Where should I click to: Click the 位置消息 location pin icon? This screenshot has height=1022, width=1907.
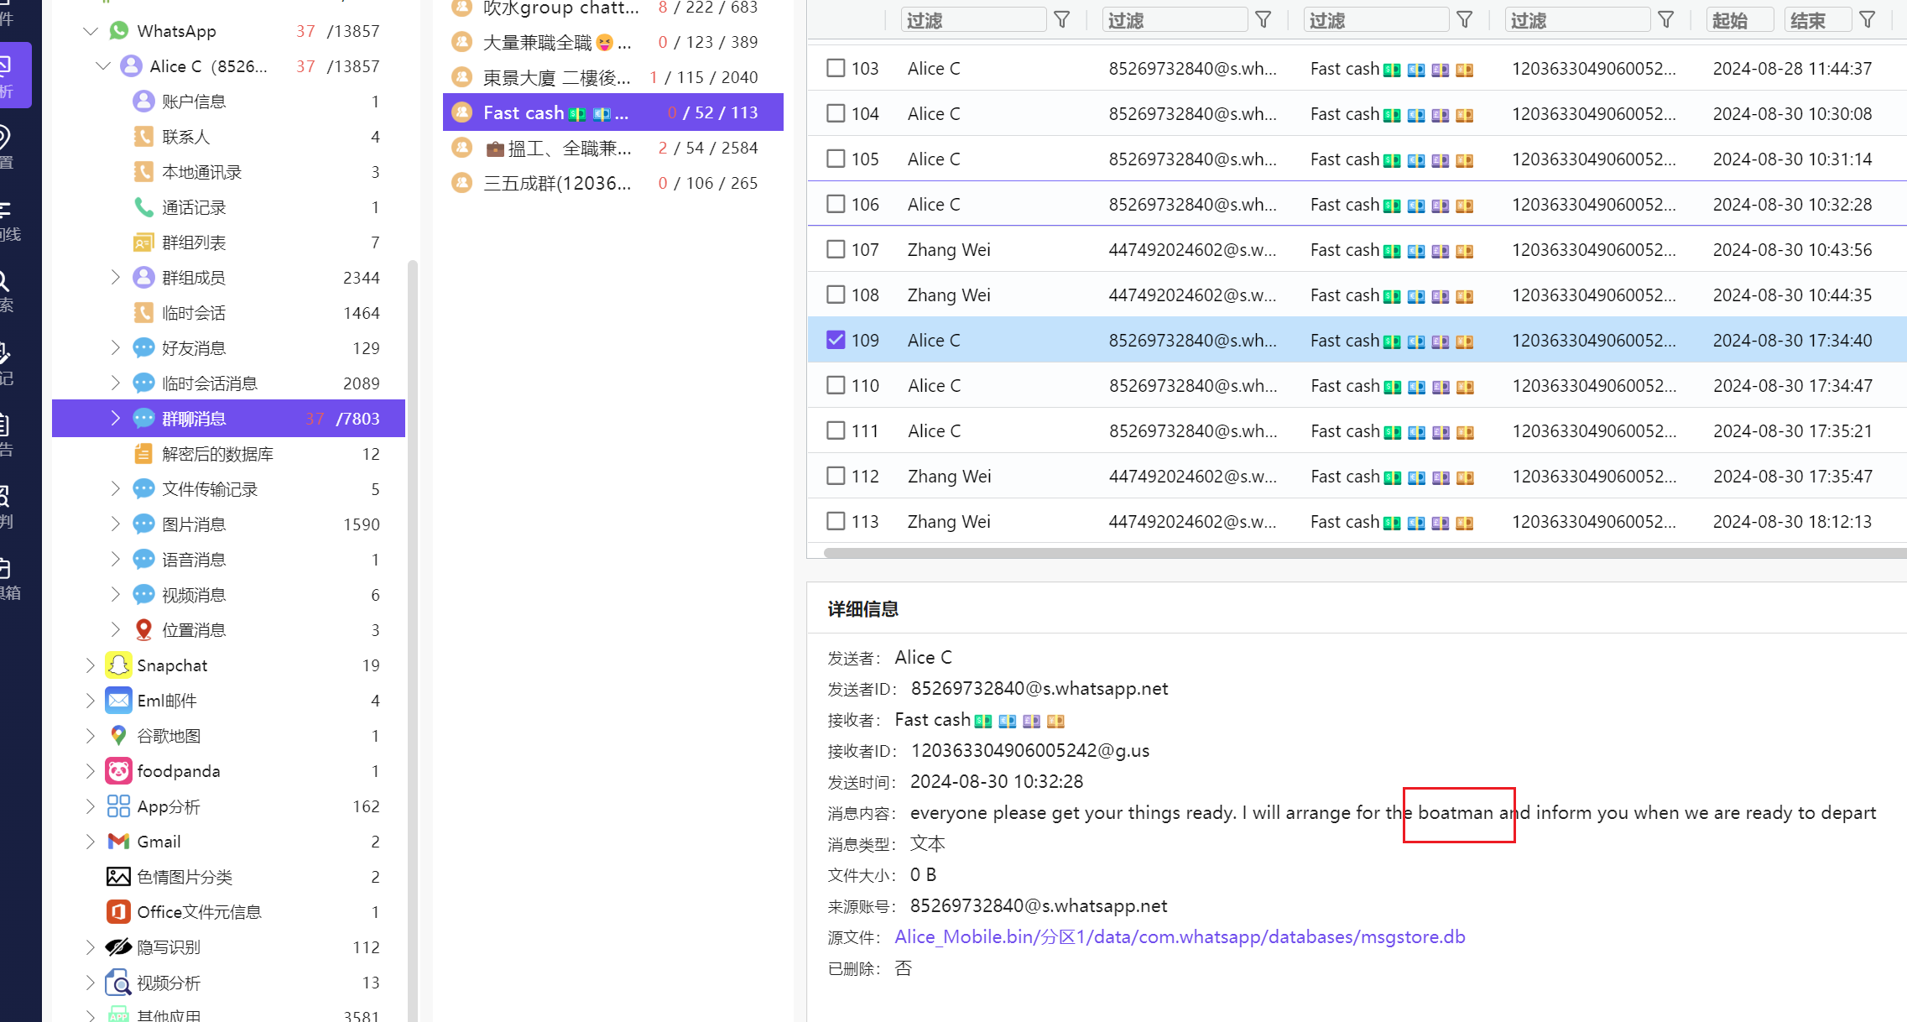143,630
